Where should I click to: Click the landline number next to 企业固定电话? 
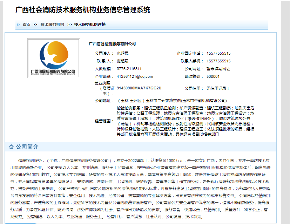[218, 53]
